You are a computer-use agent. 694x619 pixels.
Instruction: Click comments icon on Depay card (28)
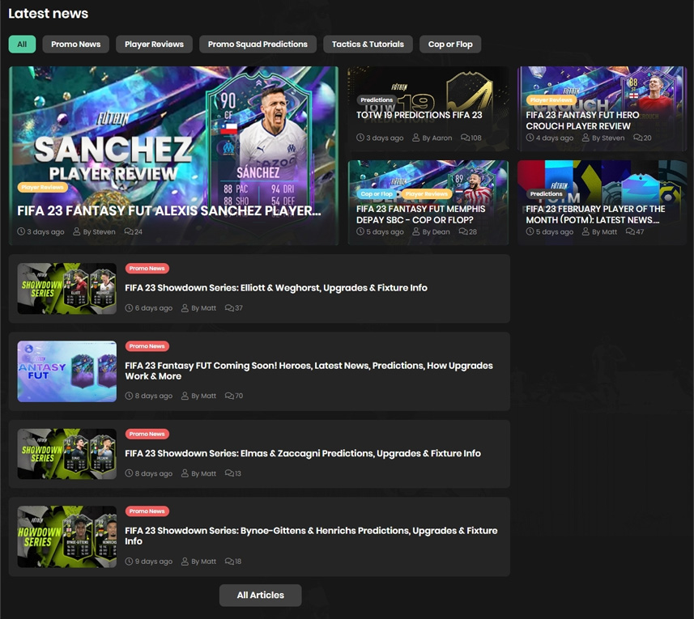pos(463,231)
